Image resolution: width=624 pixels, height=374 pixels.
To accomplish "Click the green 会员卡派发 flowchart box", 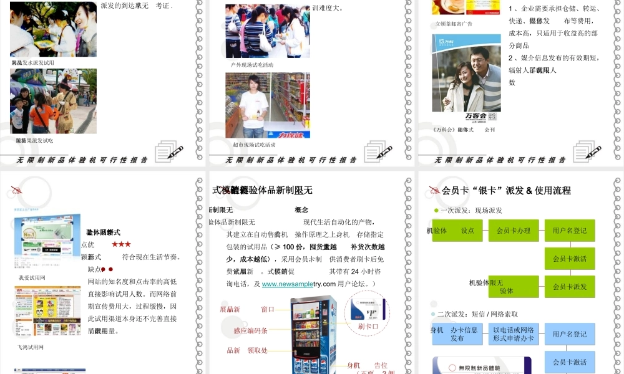I will [x=570, y=287].
